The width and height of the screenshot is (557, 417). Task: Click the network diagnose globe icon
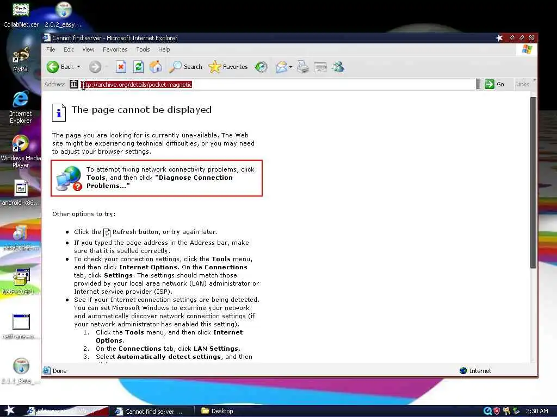(x=69, y=178)
